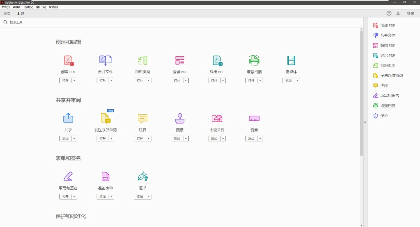Click 打开 button under 导出 PDF
420x227 pixels.
pyautogui.click(x=214, y=81)
